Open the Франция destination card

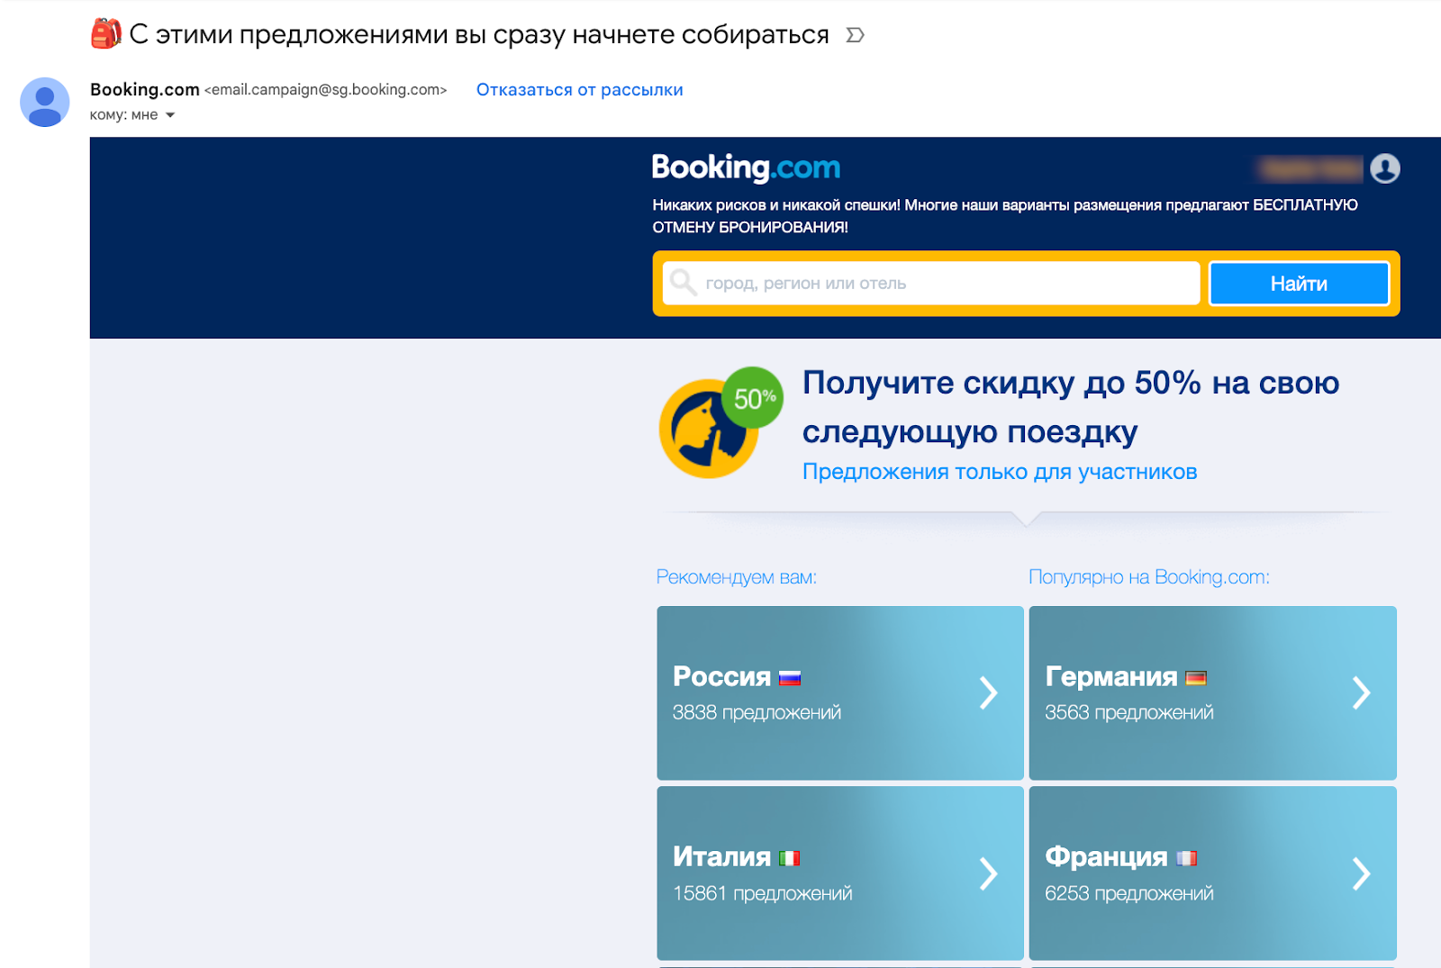pyautogui.click(x=1212, y=873)
